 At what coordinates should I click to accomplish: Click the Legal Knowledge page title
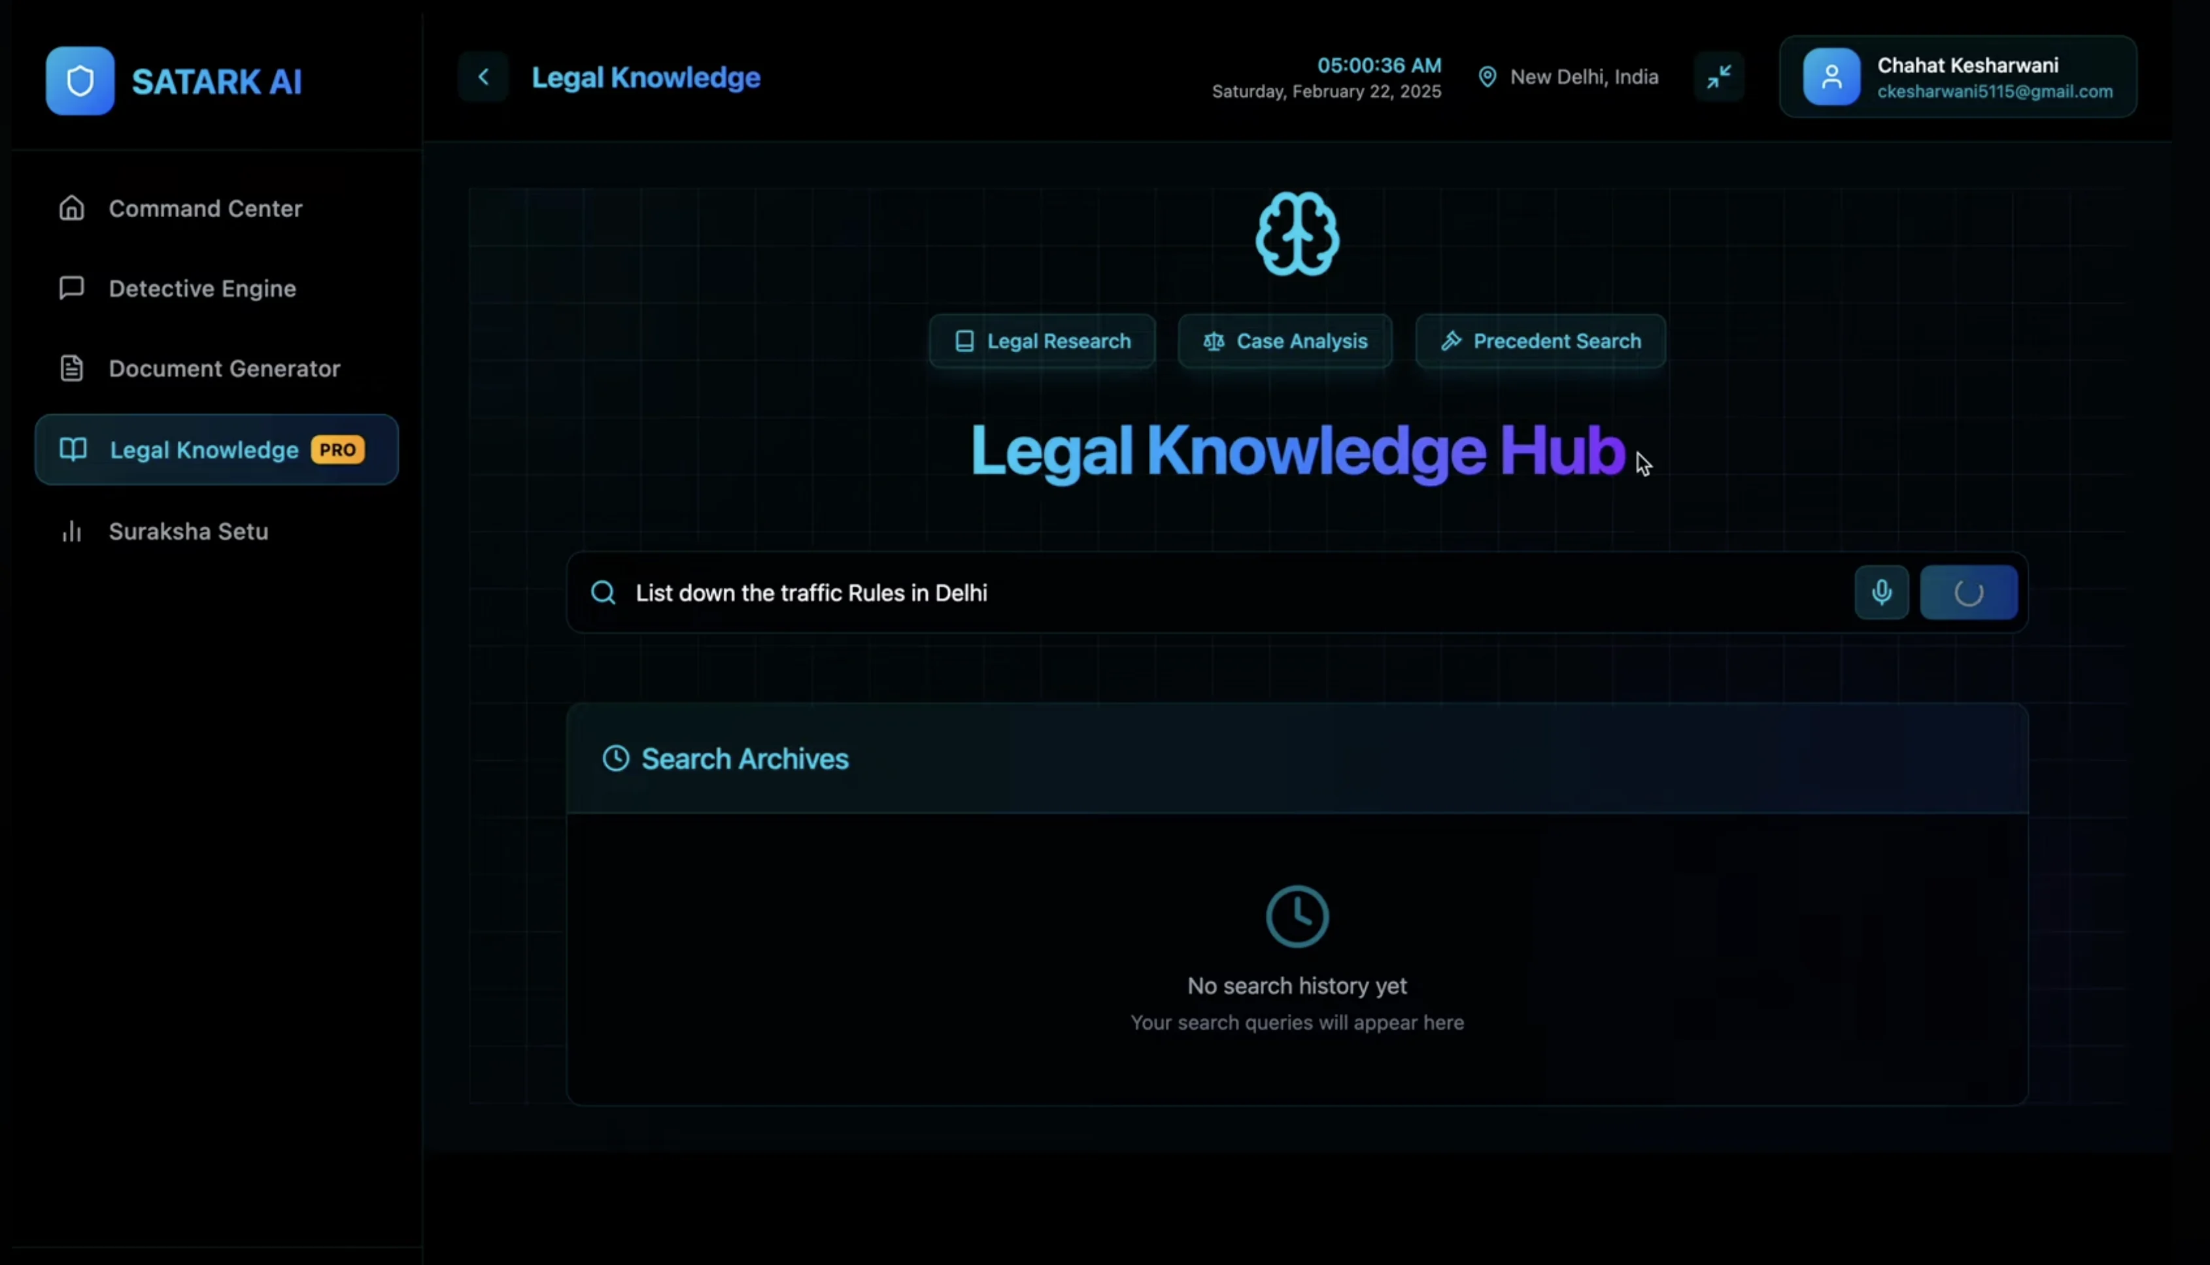coord(646,77)
